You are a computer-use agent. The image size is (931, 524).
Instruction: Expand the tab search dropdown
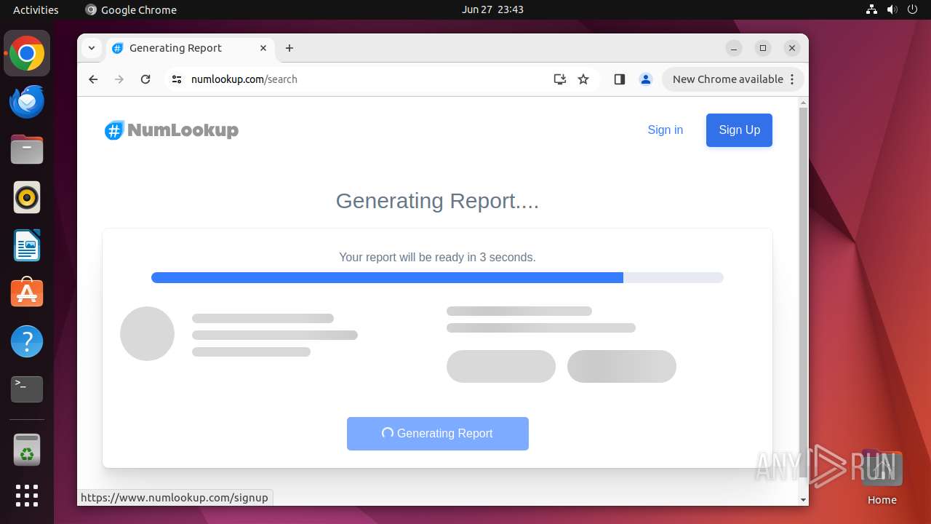click(92, 48)
